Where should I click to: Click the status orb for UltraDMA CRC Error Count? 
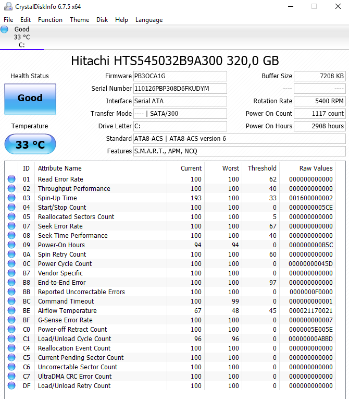(11, 377)
